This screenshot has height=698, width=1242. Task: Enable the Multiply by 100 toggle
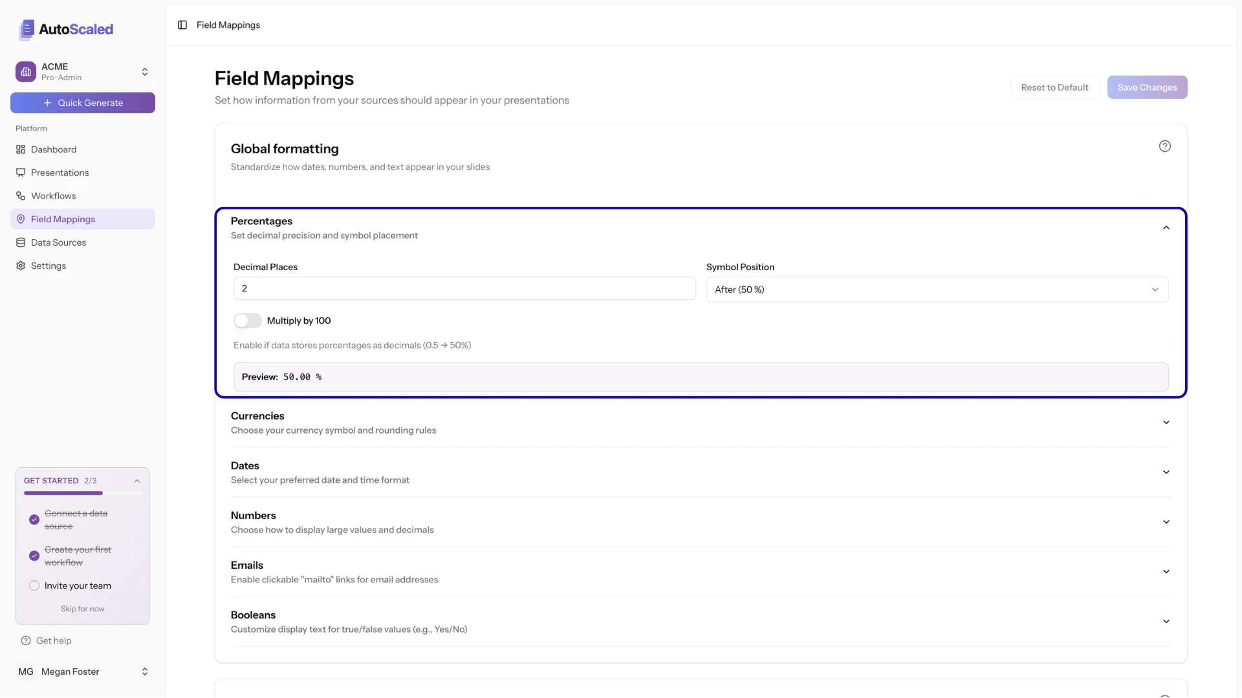point(247,321)
